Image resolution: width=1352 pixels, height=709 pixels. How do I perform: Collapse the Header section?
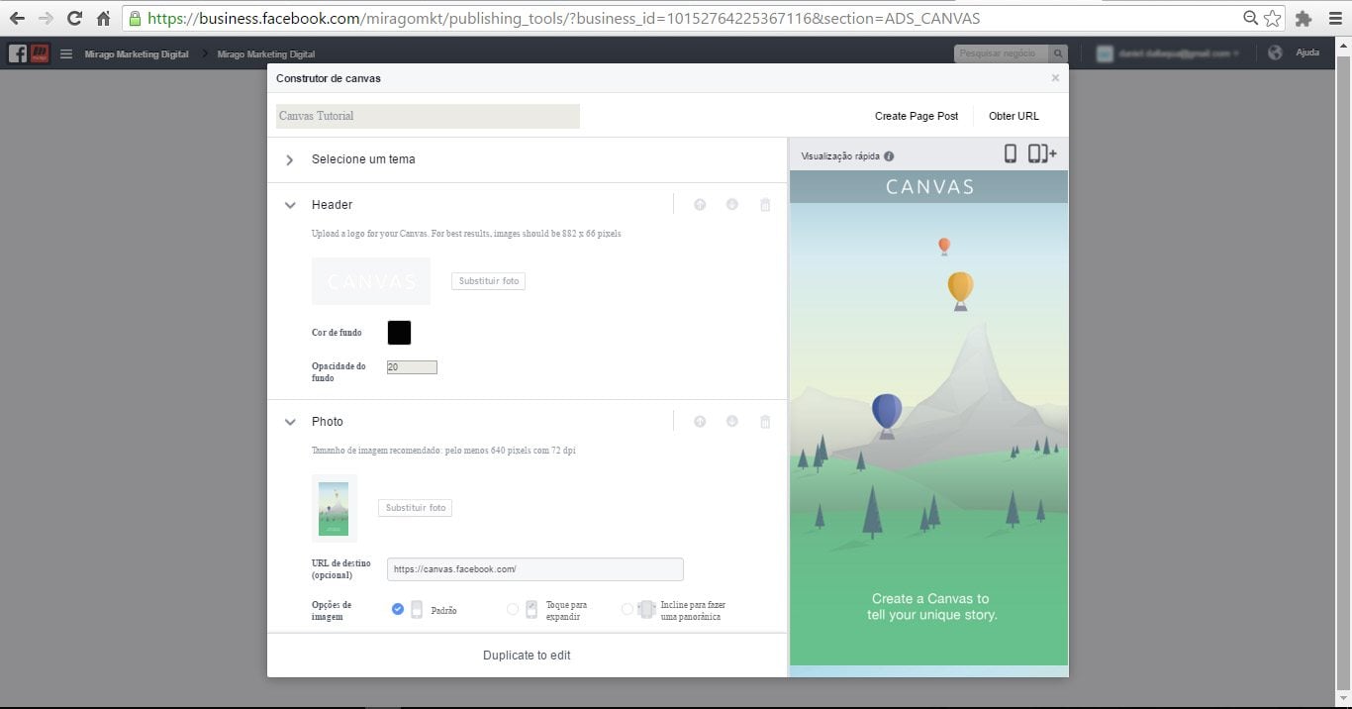tap(290, 205)
